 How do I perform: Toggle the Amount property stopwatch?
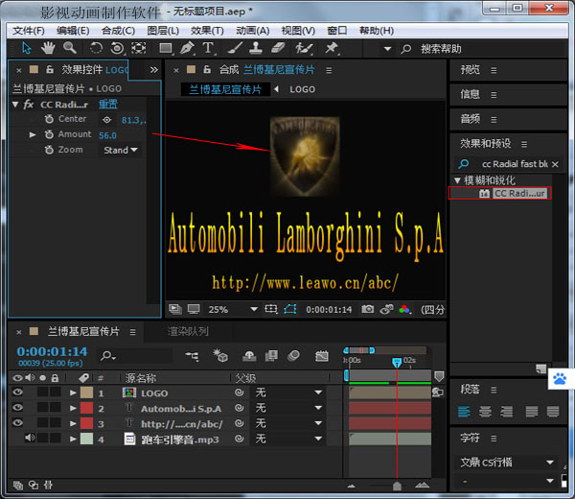click(x=49, y=134)
